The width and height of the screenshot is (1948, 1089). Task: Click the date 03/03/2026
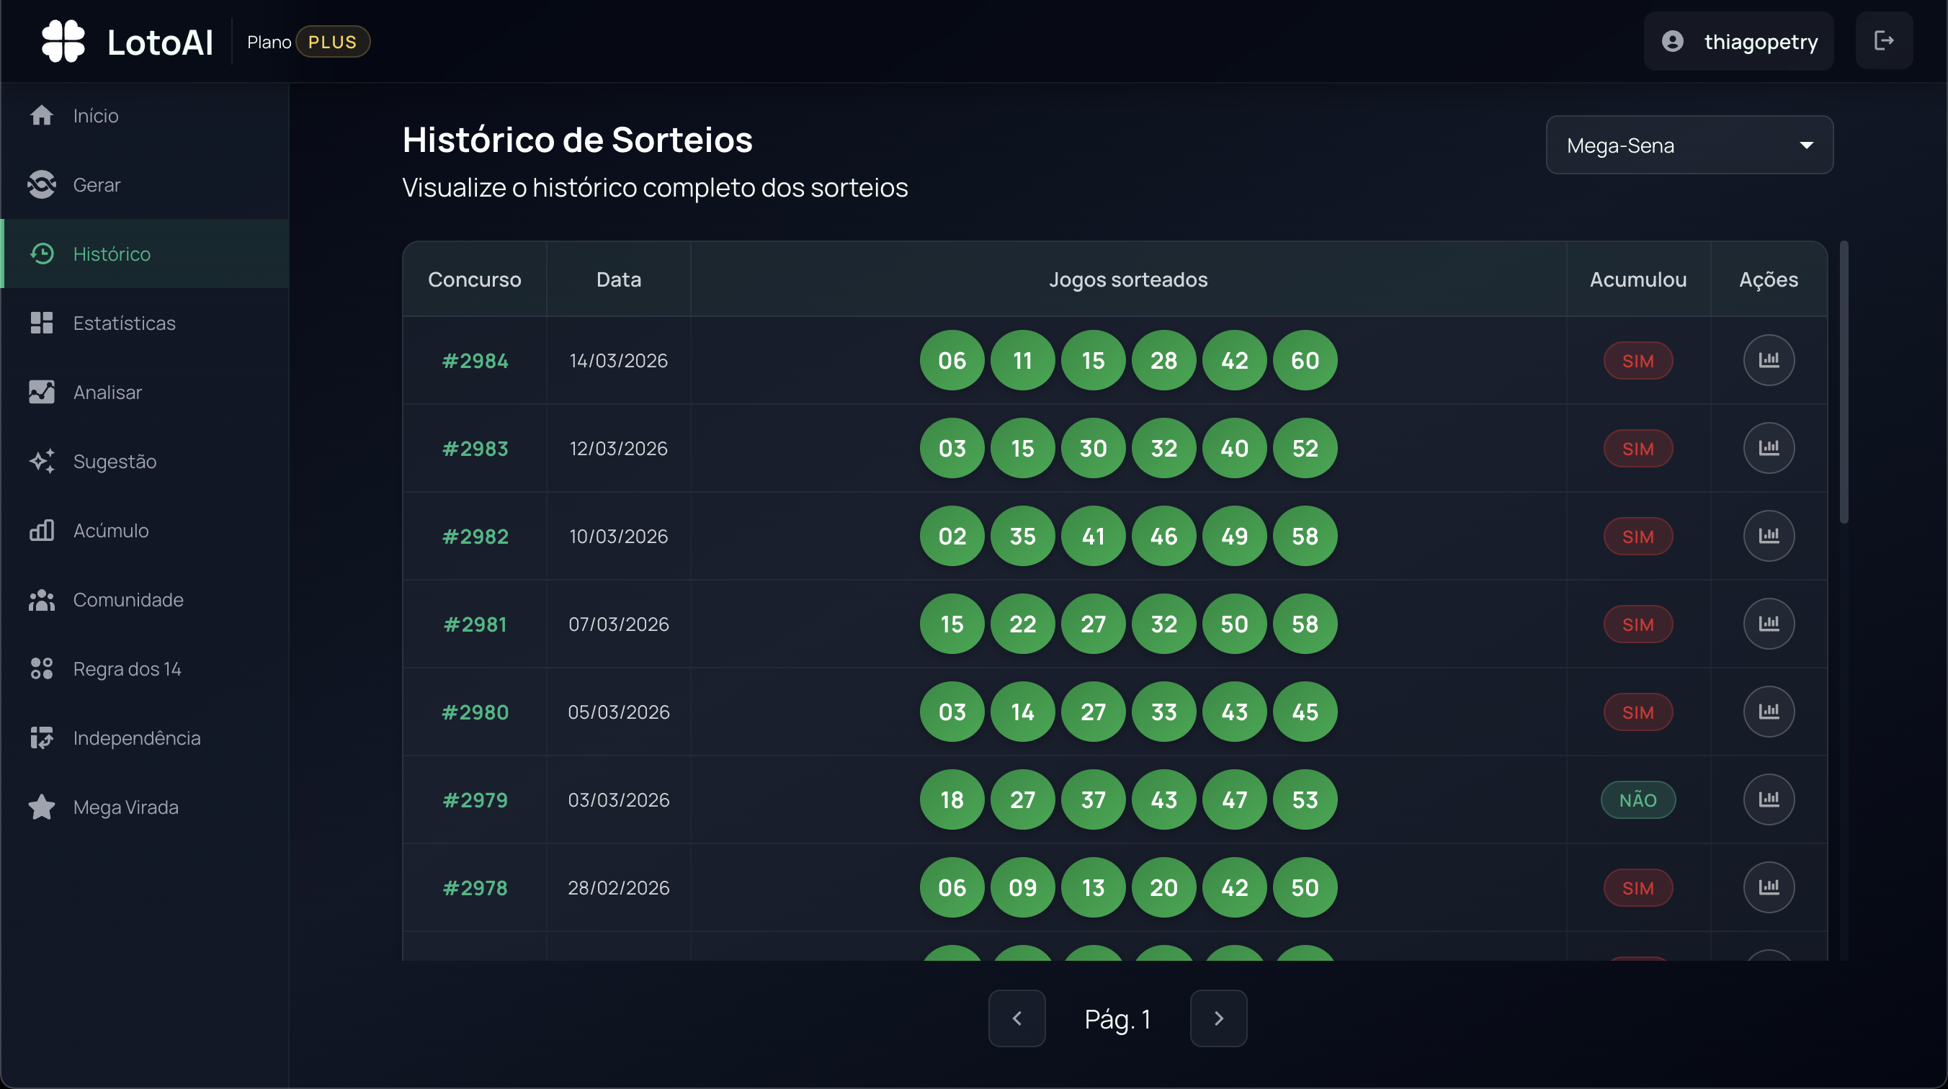(619, 799)
